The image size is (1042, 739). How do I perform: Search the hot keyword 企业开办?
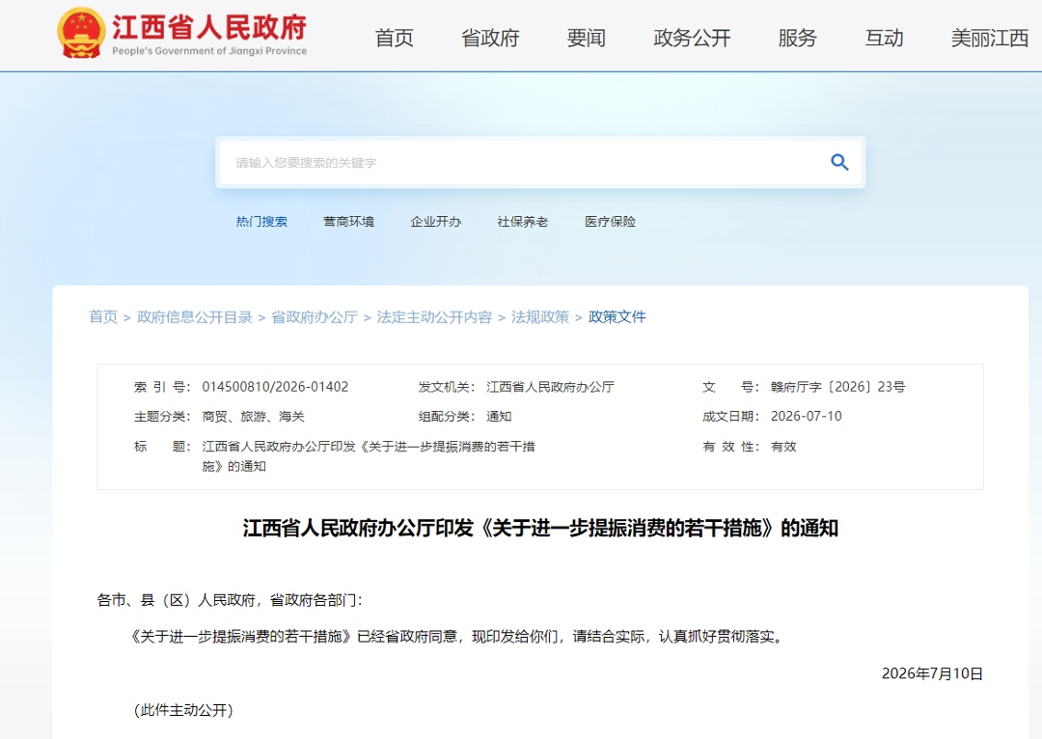pos(436,221)
